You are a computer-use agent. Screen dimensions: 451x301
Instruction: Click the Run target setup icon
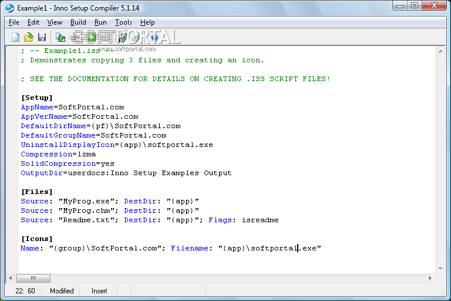(x=122, y=37)
